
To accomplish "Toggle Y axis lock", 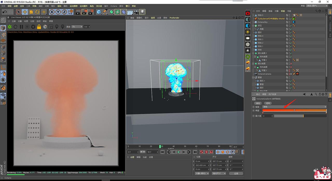I will 58,12.
